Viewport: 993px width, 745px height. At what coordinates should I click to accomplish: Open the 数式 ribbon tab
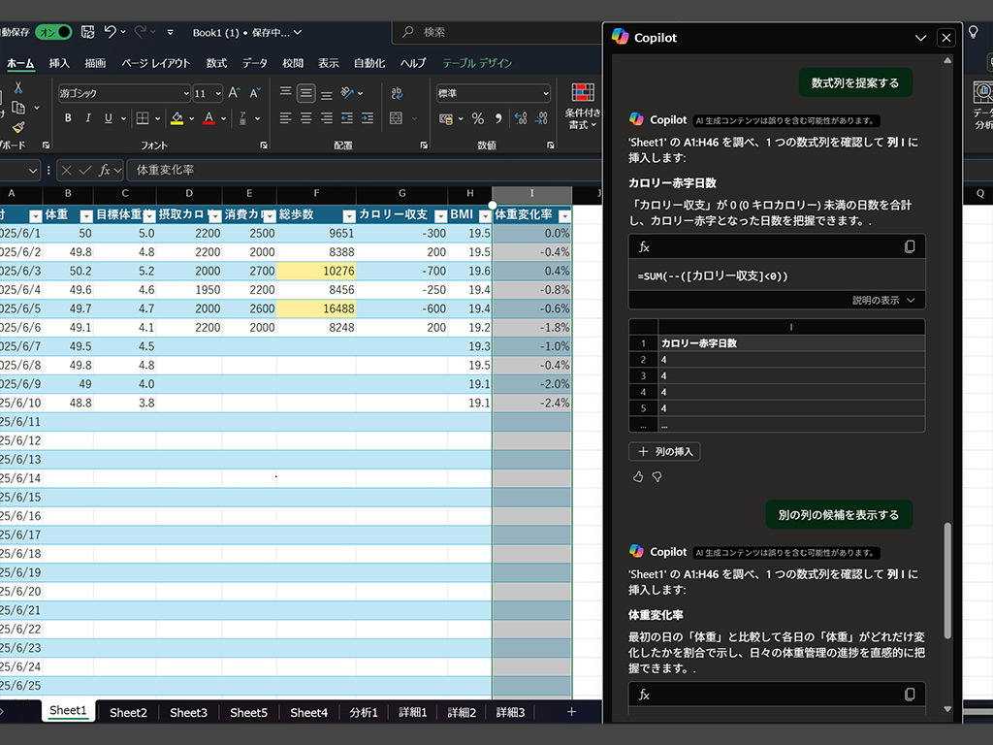tap(216, 63)
